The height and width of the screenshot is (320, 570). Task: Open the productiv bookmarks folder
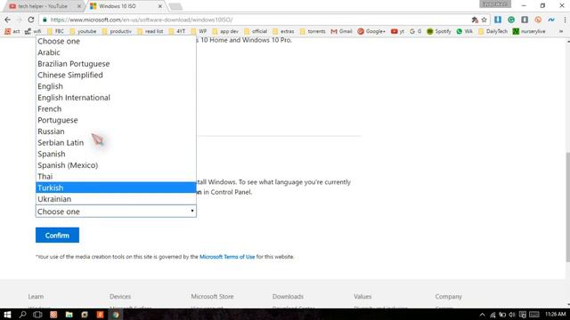coord(117,32)
